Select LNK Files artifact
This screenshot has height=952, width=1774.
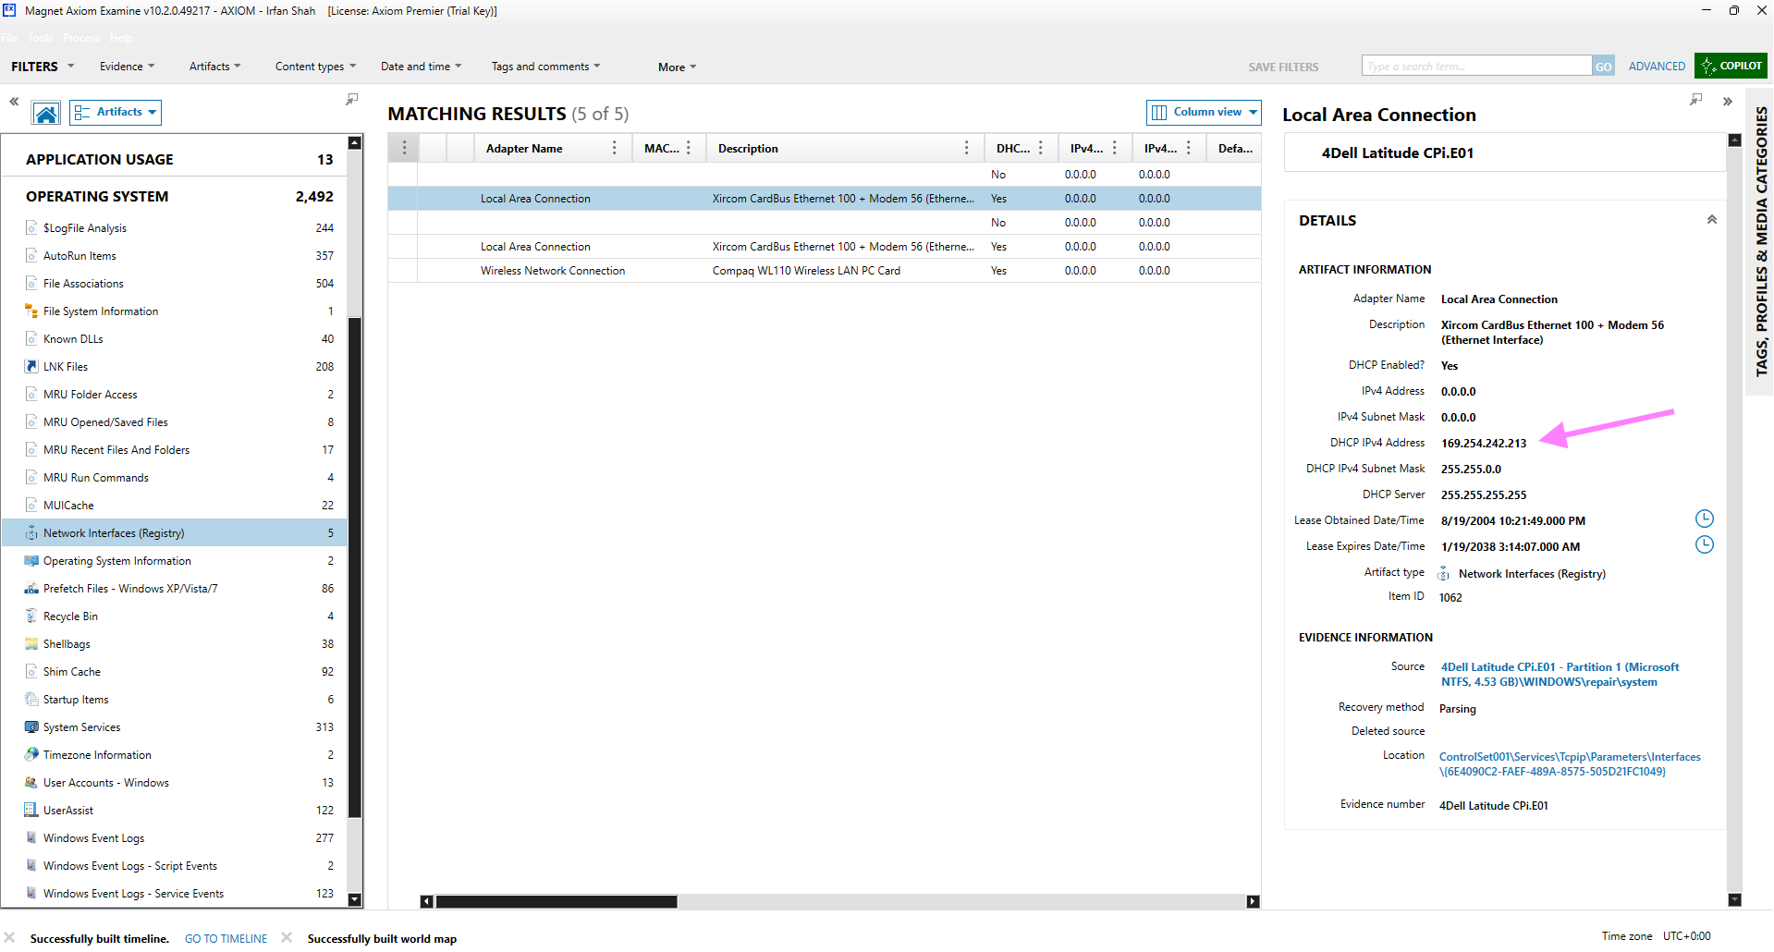tap(174, 367)
